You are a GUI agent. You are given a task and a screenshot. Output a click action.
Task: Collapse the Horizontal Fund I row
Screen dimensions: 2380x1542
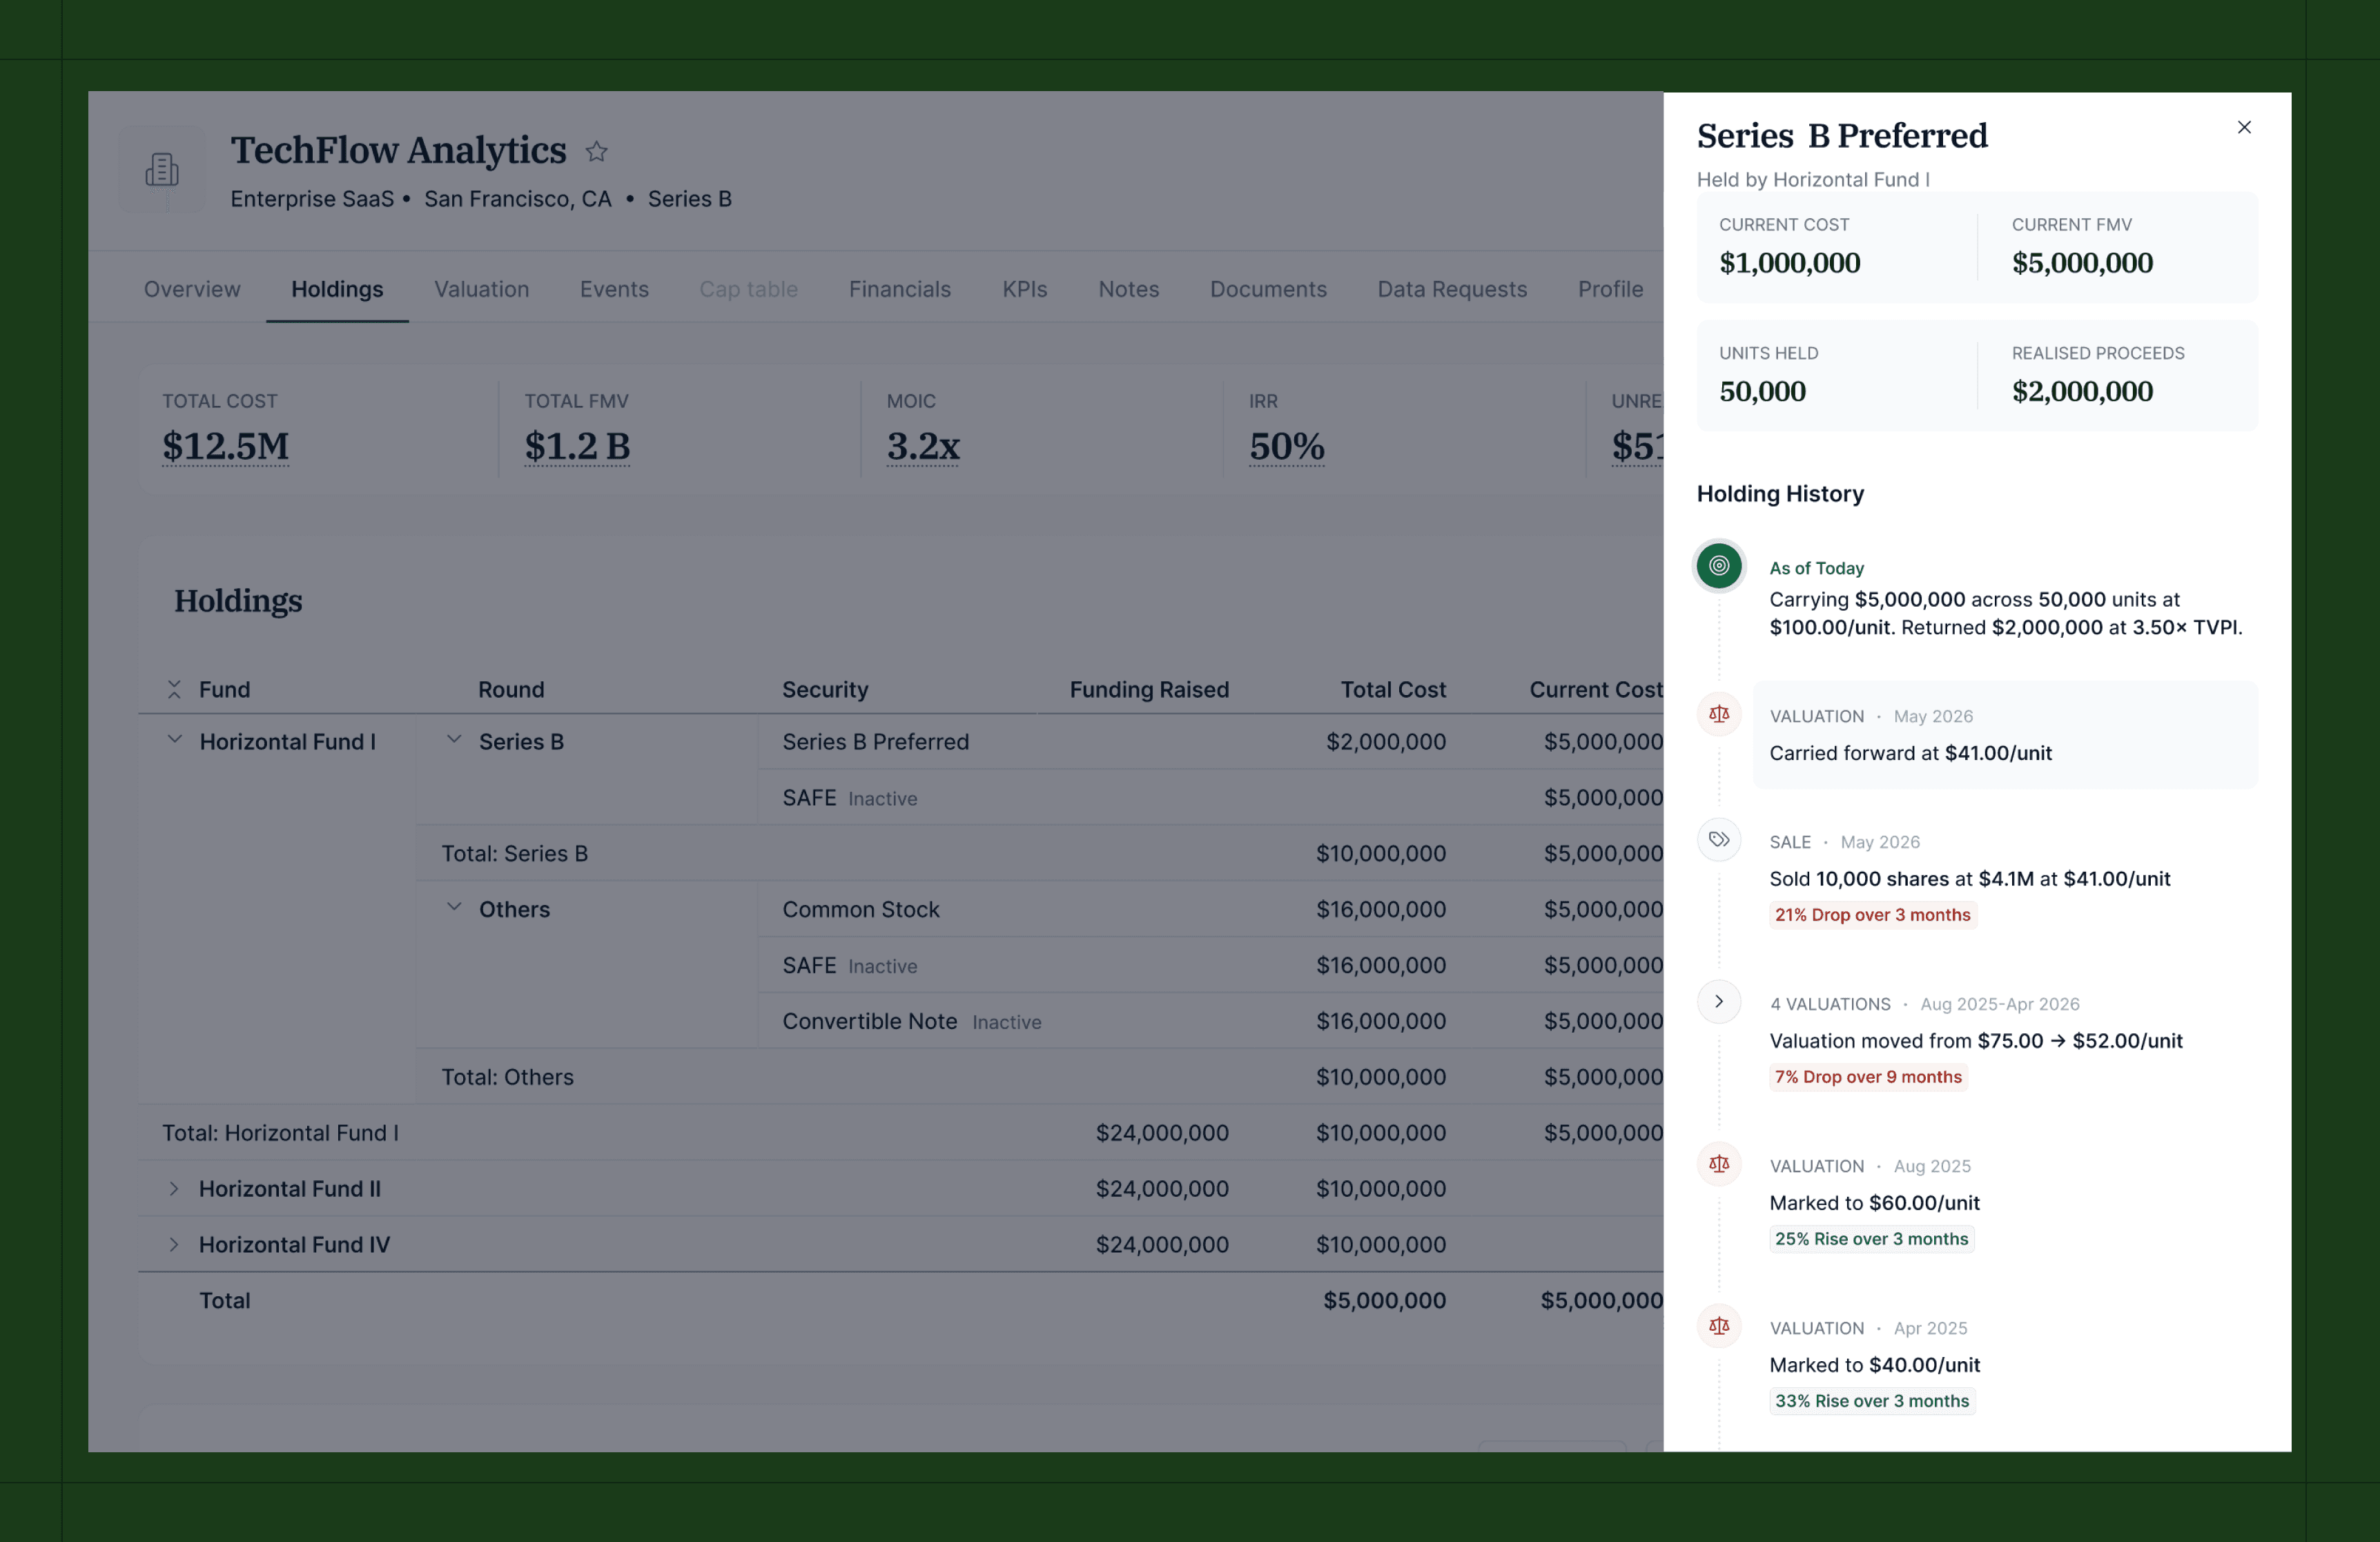(174, 740)
